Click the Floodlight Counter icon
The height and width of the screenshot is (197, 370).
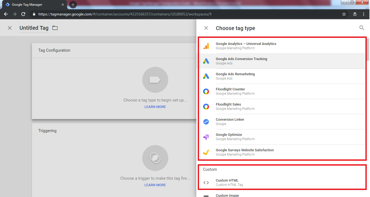[x=206, y=91]
